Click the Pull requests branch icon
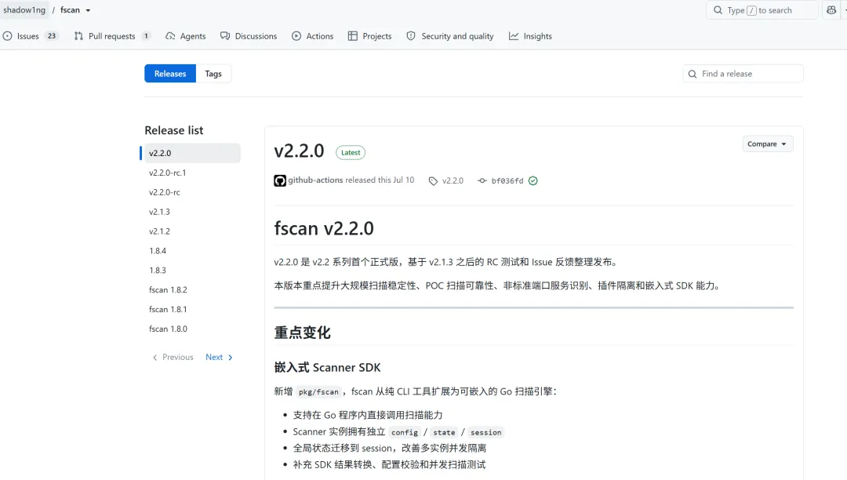The width and height of the screenshot is (847, 480). 79,36
